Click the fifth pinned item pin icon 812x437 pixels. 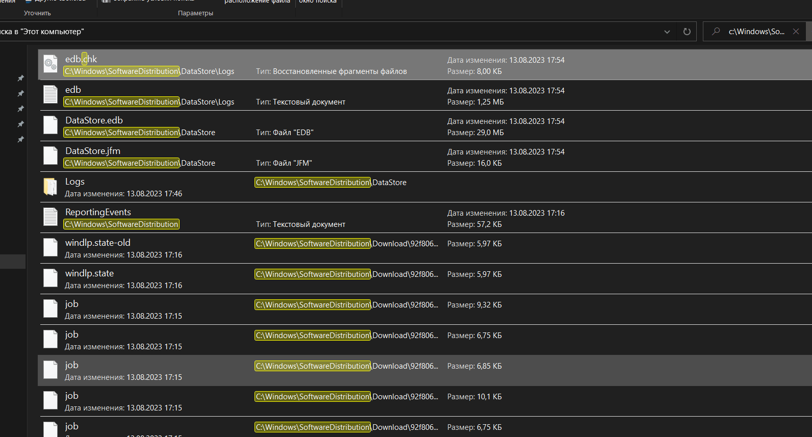[x=20, y=139]
